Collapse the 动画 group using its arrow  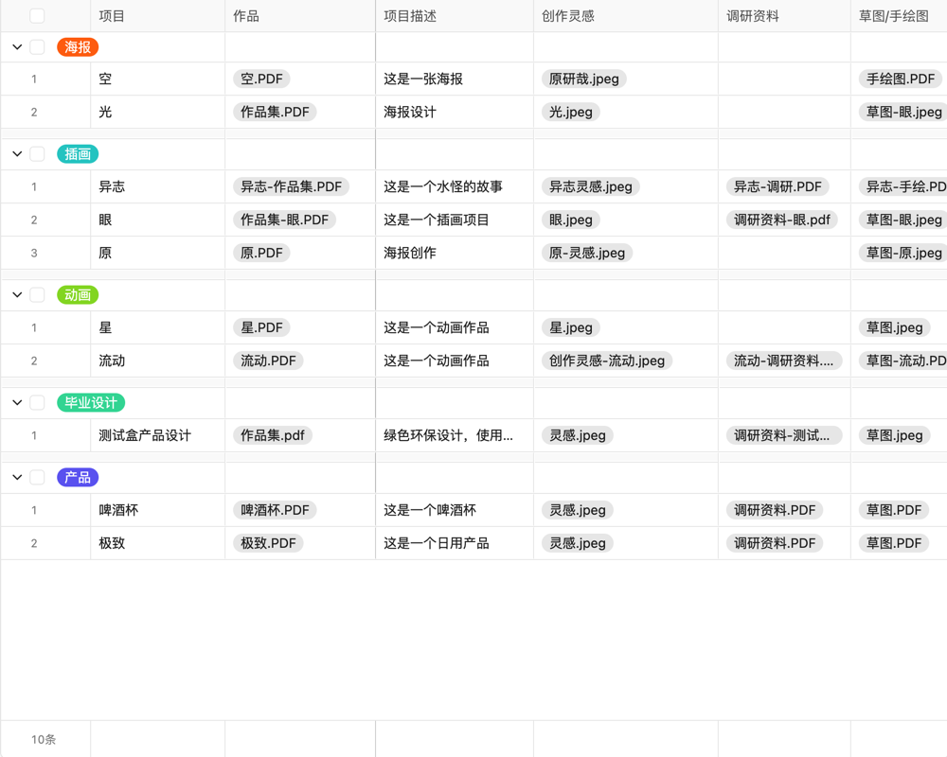tap(16, 294)
